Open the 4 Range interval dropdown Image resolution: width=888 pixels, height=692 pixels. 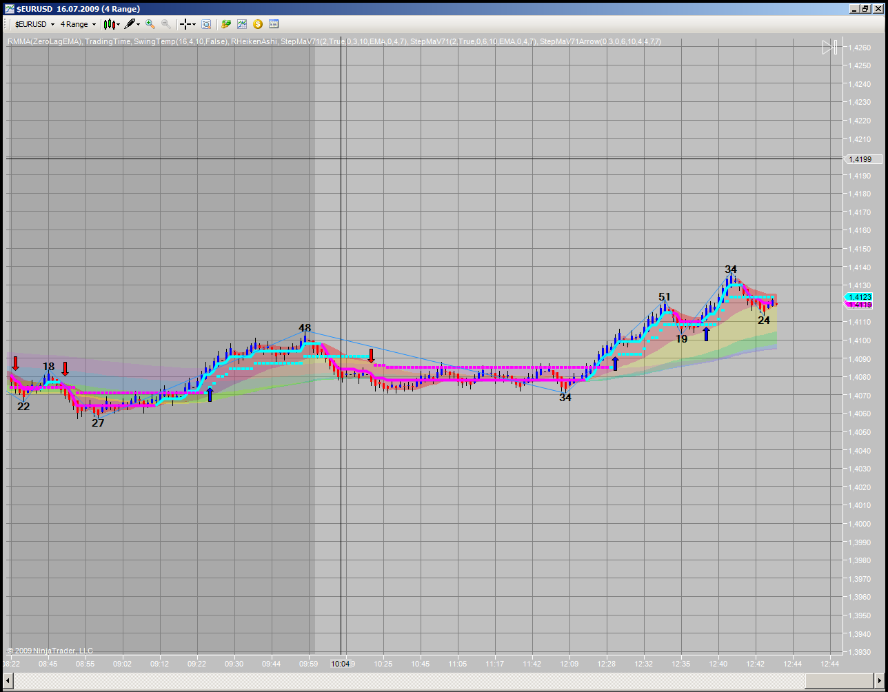(78, 24)
